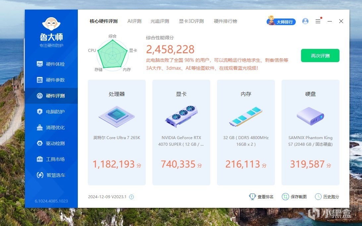Open the 硬件体检 sidebar section
Screen dimensions: 362x226
[51, 64]
